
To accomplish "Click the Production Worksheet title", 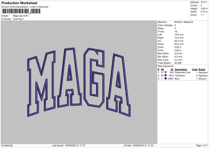I will pyautogui.click(x=19, y=3).
